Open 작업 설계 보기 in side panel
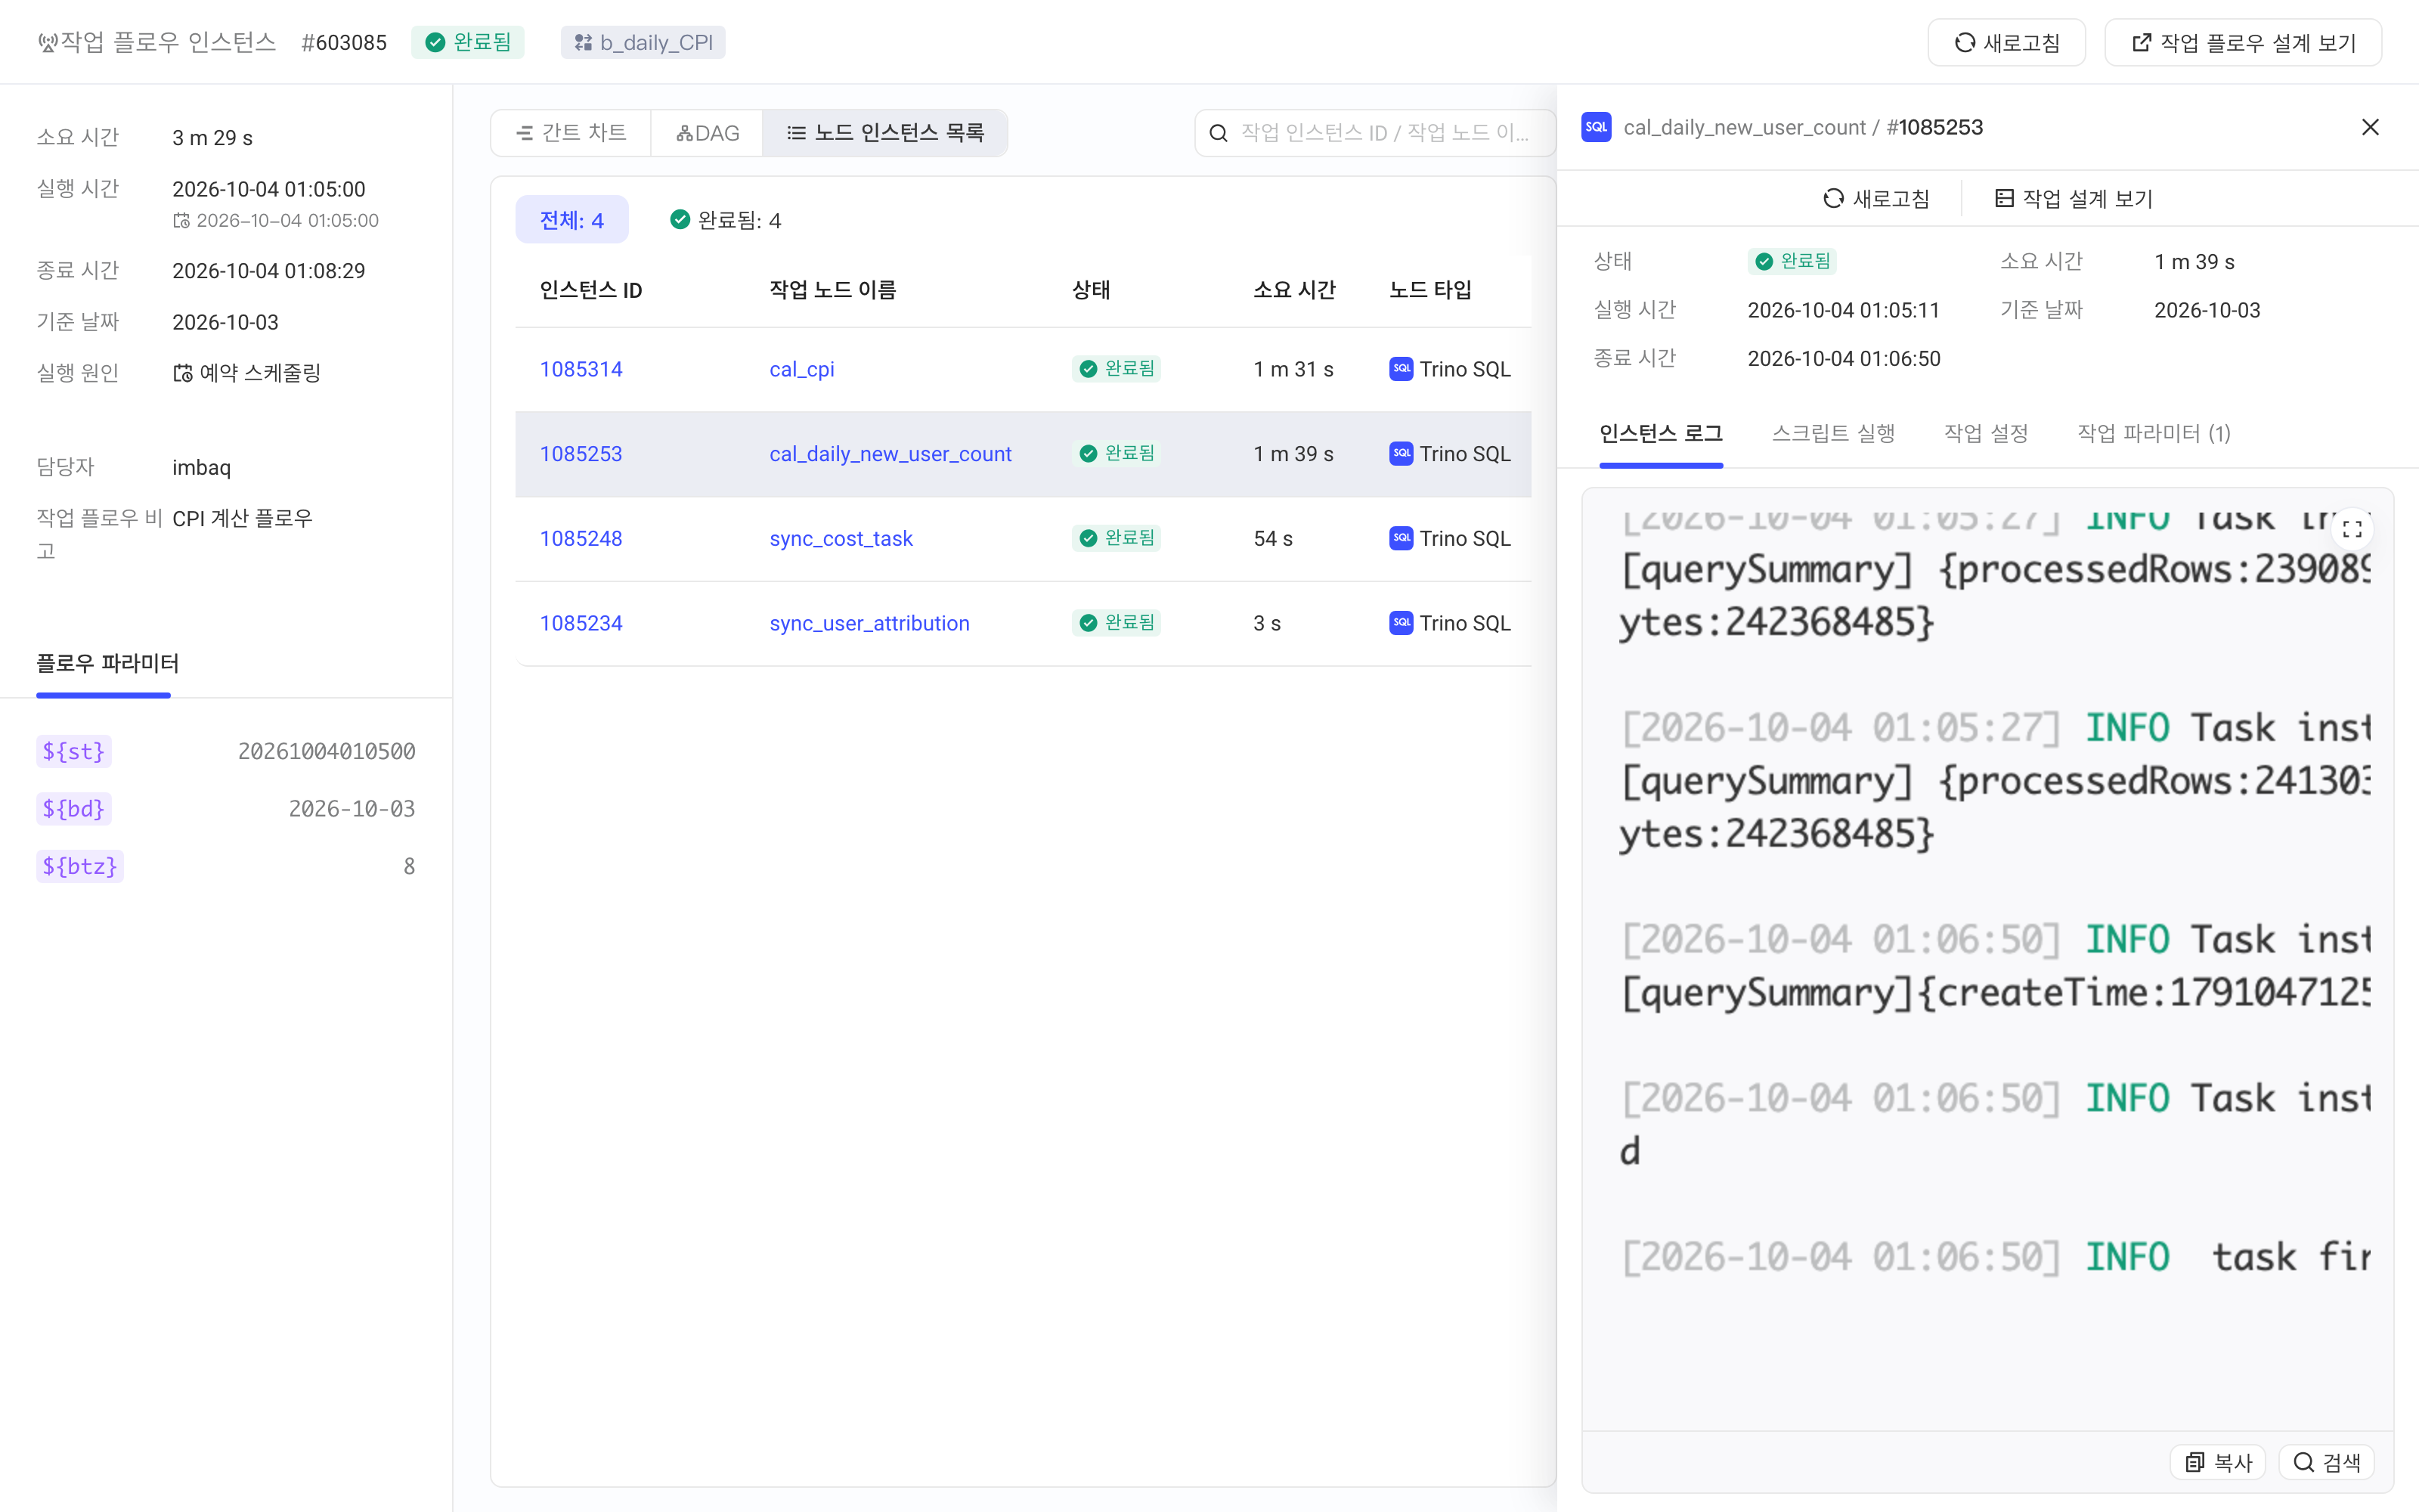 (x=2073, y=198)
